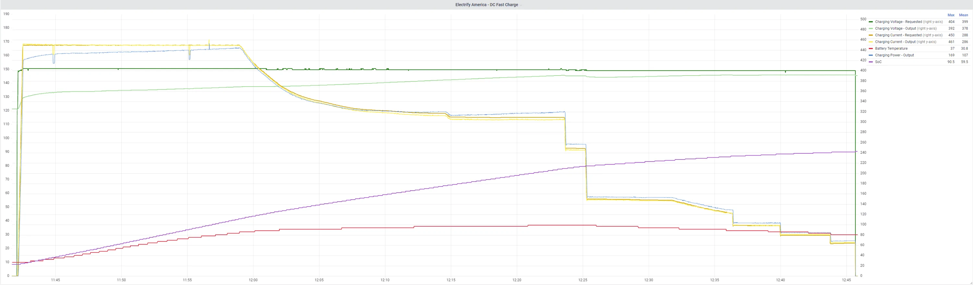Sort legend by Mean column
The height and width of the screenshot is (285, 973).
coord(963,15)
